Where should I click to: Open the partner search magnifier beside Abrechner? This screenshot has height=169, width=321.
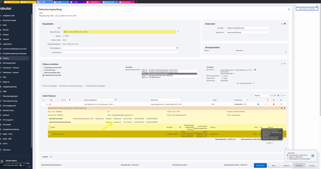pos(252,70)
